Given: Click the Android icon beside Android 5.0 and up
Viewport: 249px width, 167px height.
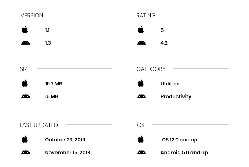Looking at the screenshot, I should click(142, 152).
